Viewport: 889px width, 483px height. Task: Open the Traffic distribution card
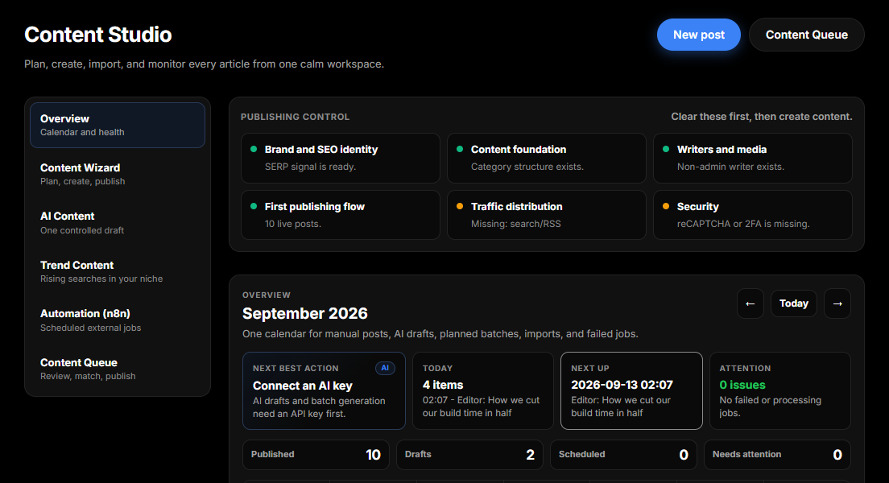(x=547, y=215)
